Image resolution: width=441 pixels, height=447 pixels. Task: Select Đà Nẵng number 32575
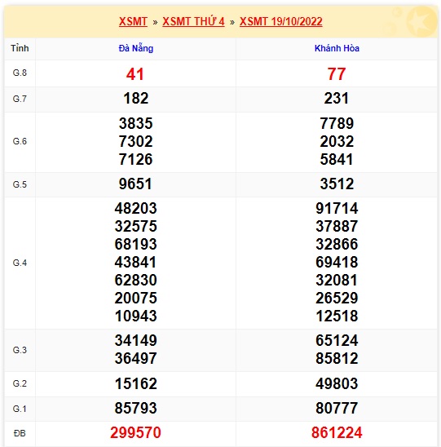[x=136, y=226]
